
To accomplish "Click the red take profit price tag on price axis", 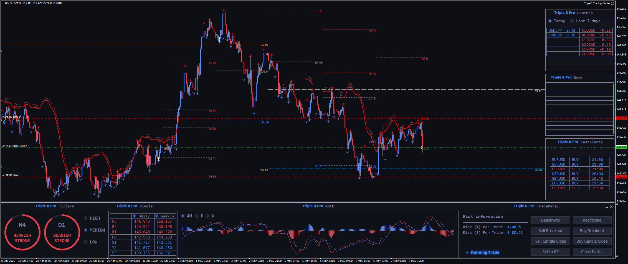I will [x=621, y=177].
